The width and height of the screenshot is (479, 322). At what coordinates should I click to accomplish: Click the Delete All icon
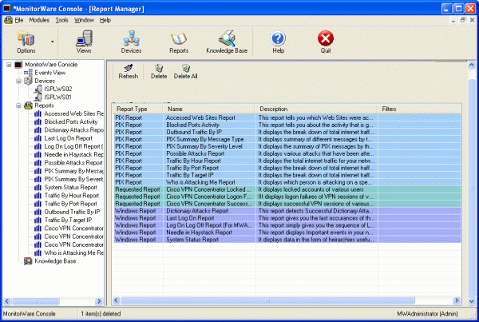185,71
